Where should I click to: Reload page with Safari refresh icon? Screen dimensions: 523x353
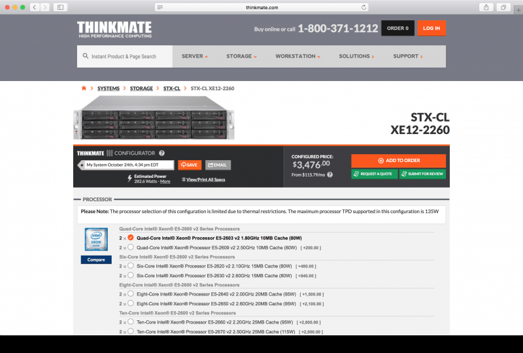coord(364,7)
